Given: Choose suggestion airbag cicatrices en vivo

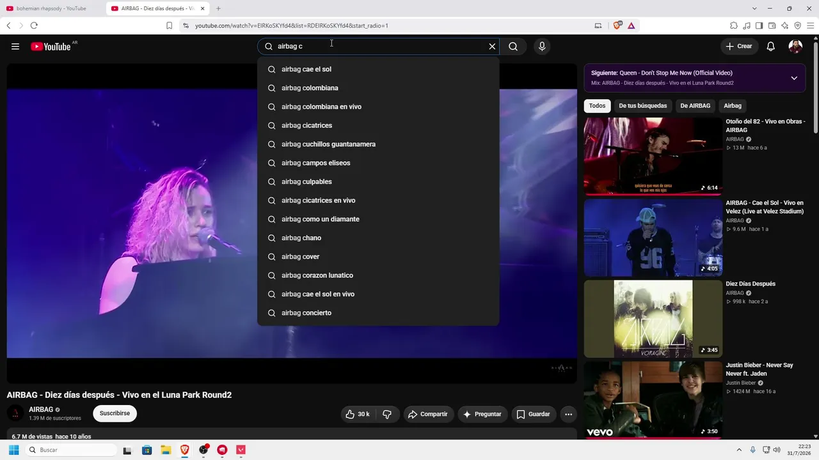Looking at the screenshot, I should (x=378, y=201).
